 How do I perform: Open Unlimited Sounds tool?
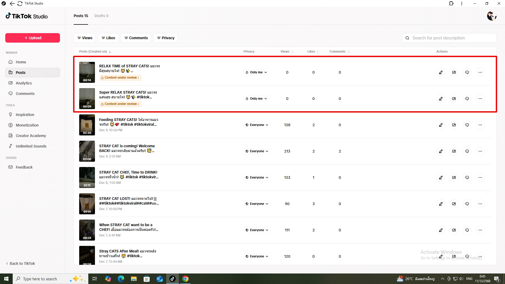(x=31, y=146)
